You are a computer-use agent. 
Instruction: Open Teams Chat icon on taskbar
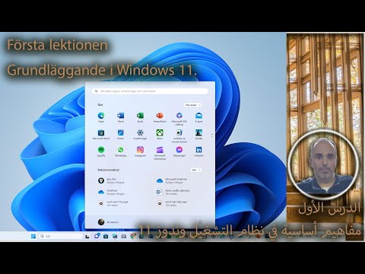click(x=97, y=236)
